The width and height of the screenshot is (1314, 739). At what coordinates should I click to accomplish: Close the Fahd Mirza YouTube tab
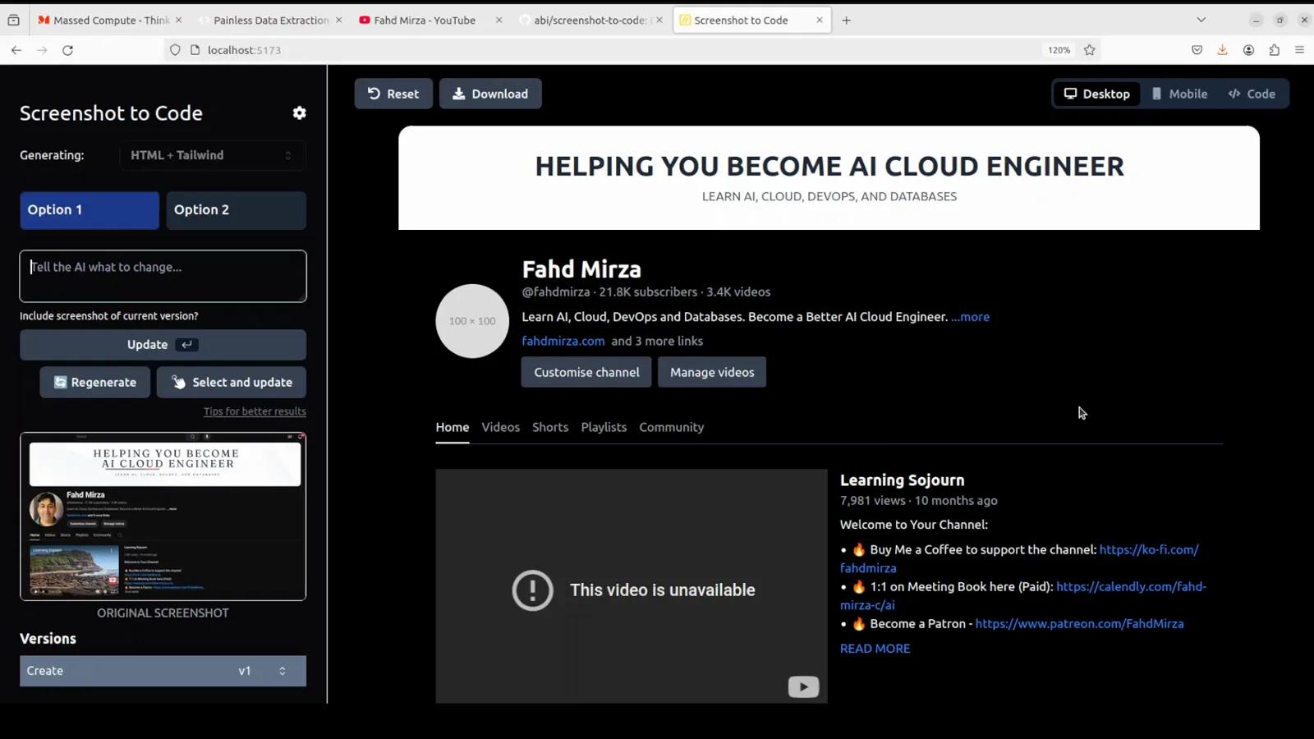[498, 20]
